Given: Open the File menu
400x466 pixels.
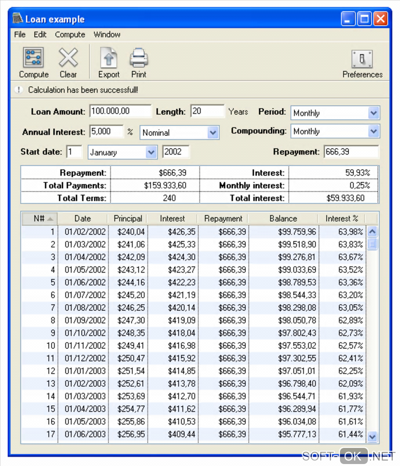Looking at the screenshot, I should pos(20,35).
